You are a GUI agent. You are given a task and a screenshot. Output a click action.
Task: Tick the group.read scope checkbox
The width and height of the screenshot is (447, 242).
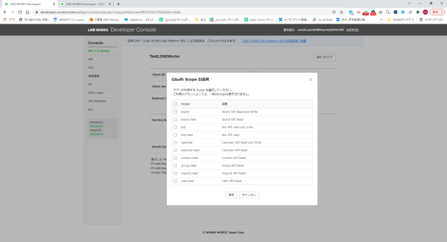[176, 165]
